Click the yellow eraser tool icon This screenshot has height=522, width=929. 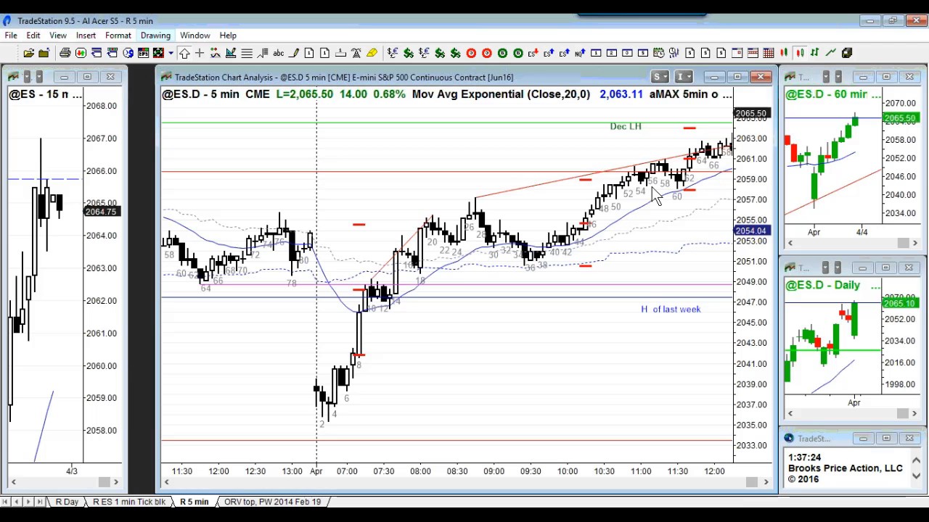click(372, 53)
